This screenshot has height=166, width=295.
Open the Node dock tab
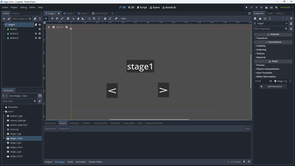coord(270,13)
